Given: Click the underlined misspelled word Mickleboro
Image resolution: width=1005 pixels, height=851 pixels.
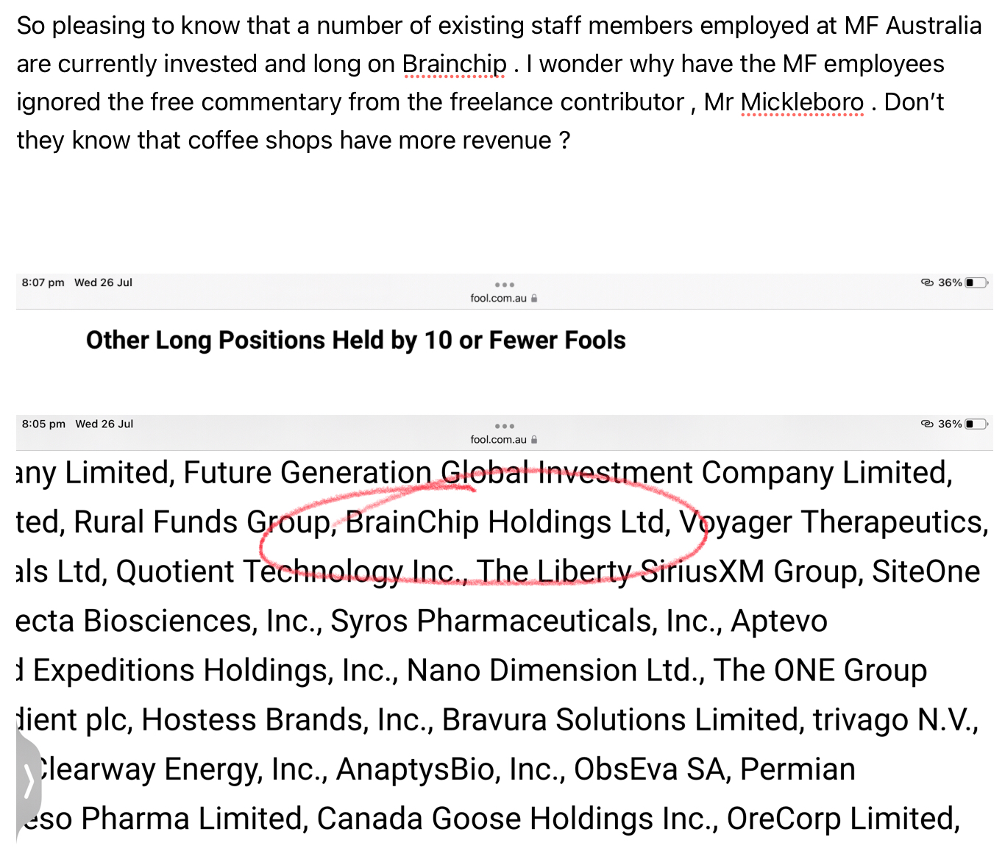Looking at the screenshot, I should [x=802, y=103].
